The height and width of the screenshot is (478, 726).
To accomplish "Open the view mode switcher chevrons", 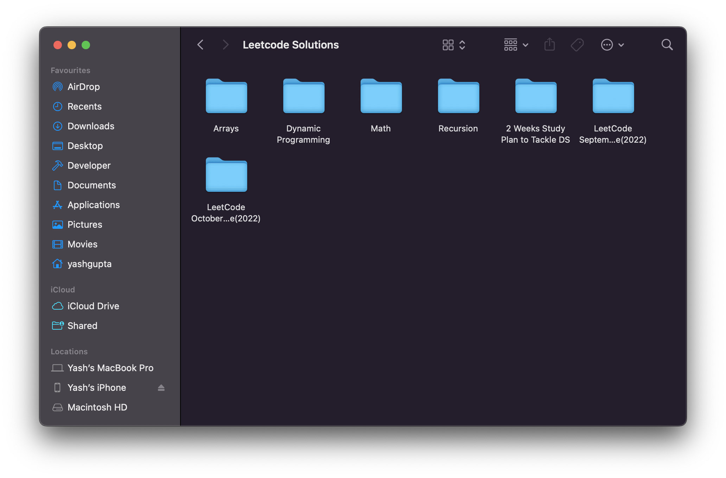I will (462, 45).
